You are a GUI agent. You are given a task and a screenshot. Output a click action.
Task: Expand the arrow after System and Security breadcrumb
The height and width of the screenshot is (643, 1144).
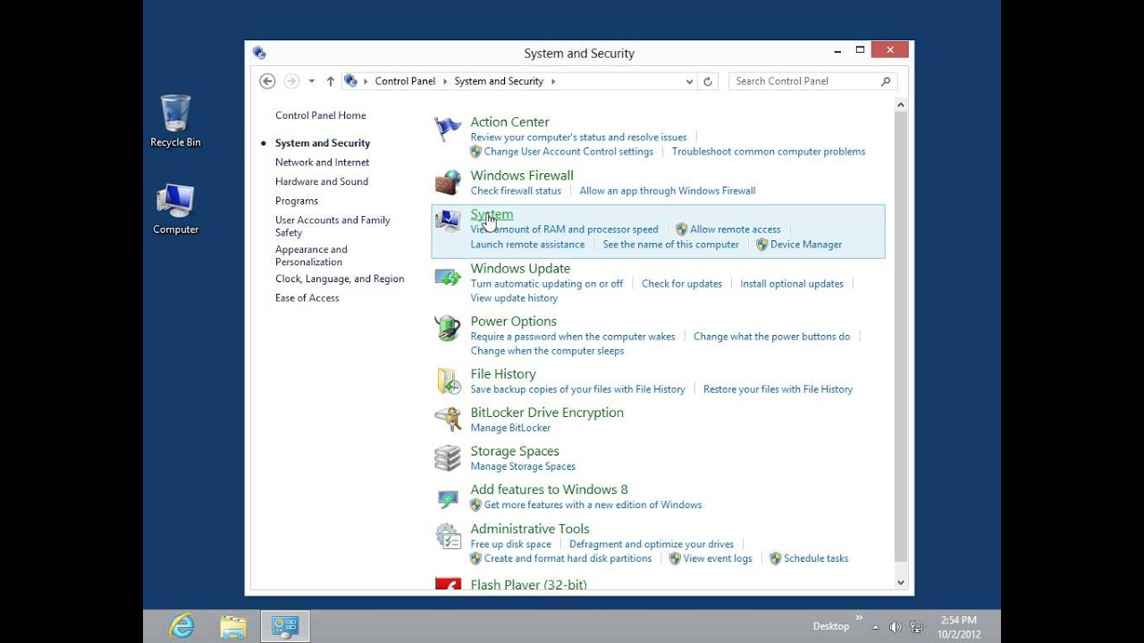point(552,81)
